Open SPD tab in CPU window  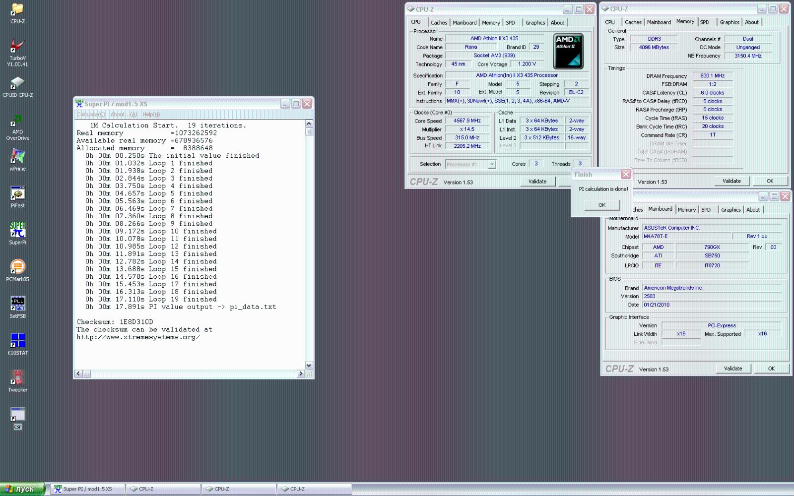point(510,23)
